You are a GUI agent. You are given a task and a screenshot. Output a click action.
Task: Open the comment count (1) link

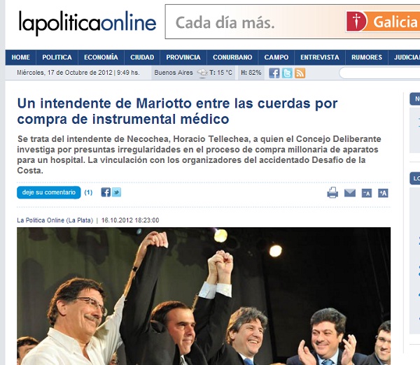coord(88,192)
